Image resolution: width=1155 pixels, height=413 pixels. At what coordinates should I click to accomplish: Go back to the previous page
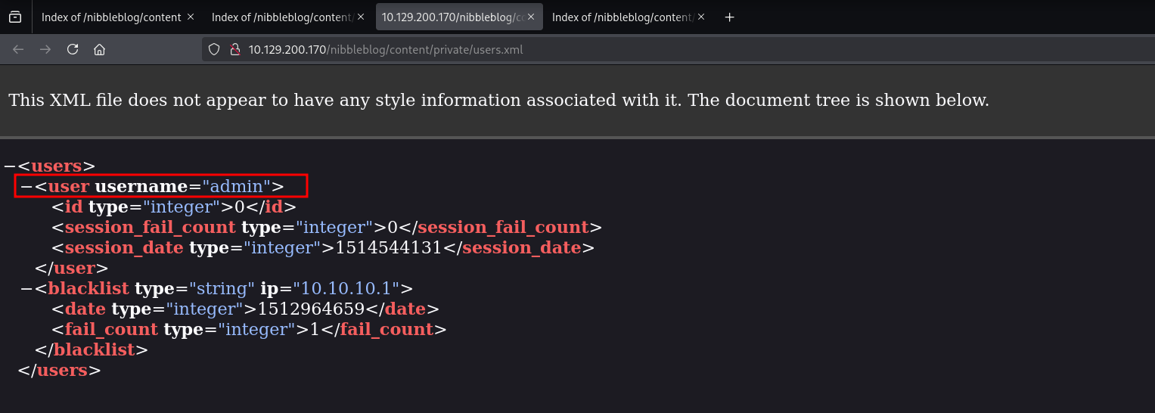(x=18, y=50)
